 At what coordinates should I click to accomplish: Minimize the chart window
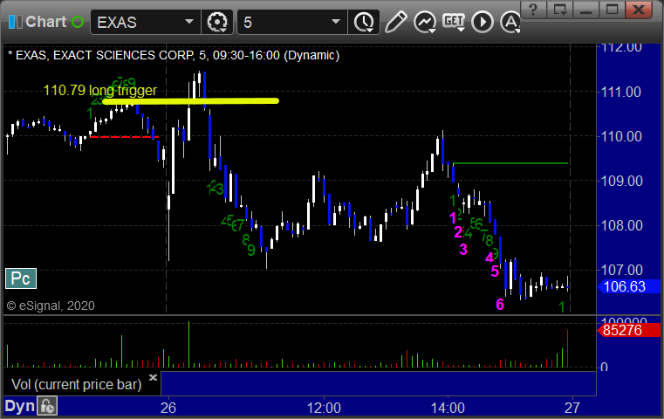tap(586, 9)
